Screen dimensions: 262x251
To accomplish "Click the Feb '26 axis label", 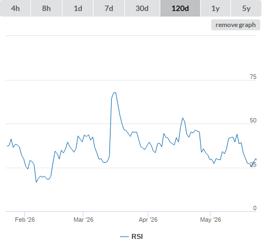I will point(25,220).
